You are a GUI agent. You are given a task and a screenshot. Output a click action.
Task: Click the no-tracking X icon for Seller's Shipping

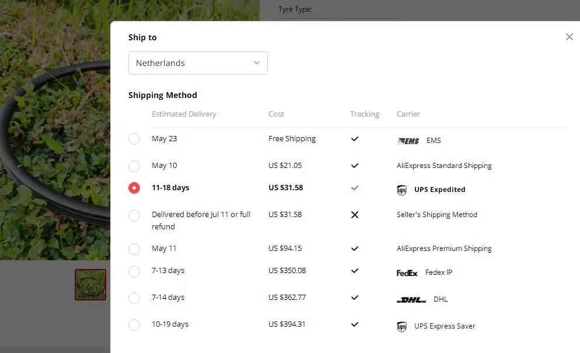pyautogui.click(x=354, y=215)
